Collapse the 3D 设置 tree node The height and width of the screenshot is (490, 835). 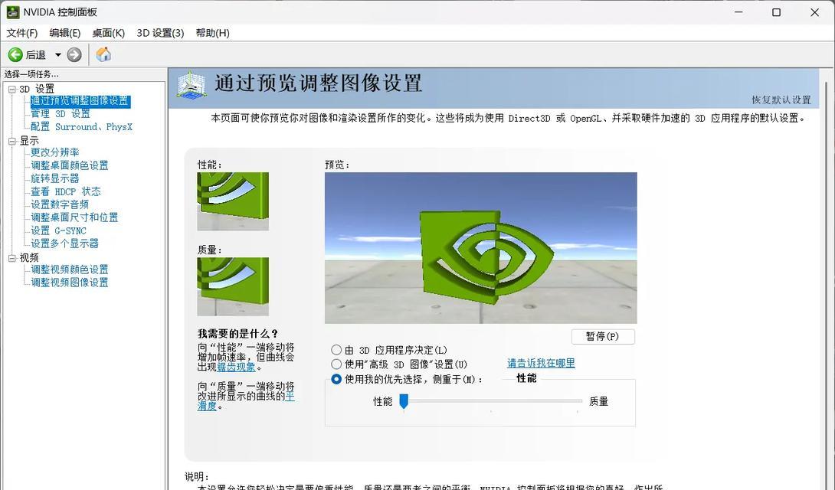pos(12,90)
